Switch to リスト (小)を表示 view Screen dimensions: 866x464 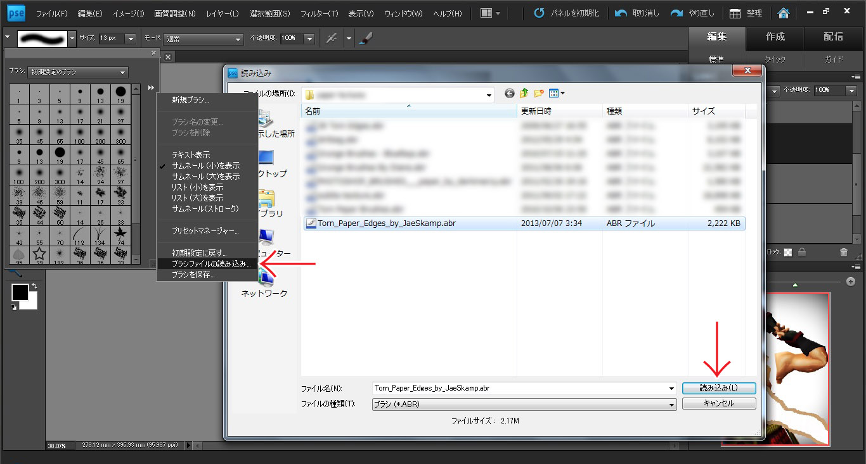pos(197,187)
